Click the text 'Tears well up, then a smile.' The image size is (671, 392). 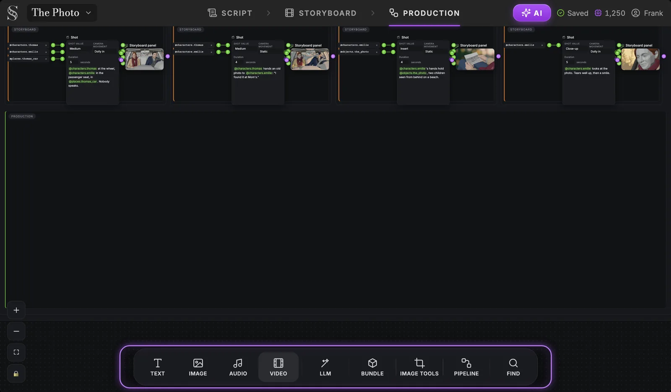(x=591, y=73)
